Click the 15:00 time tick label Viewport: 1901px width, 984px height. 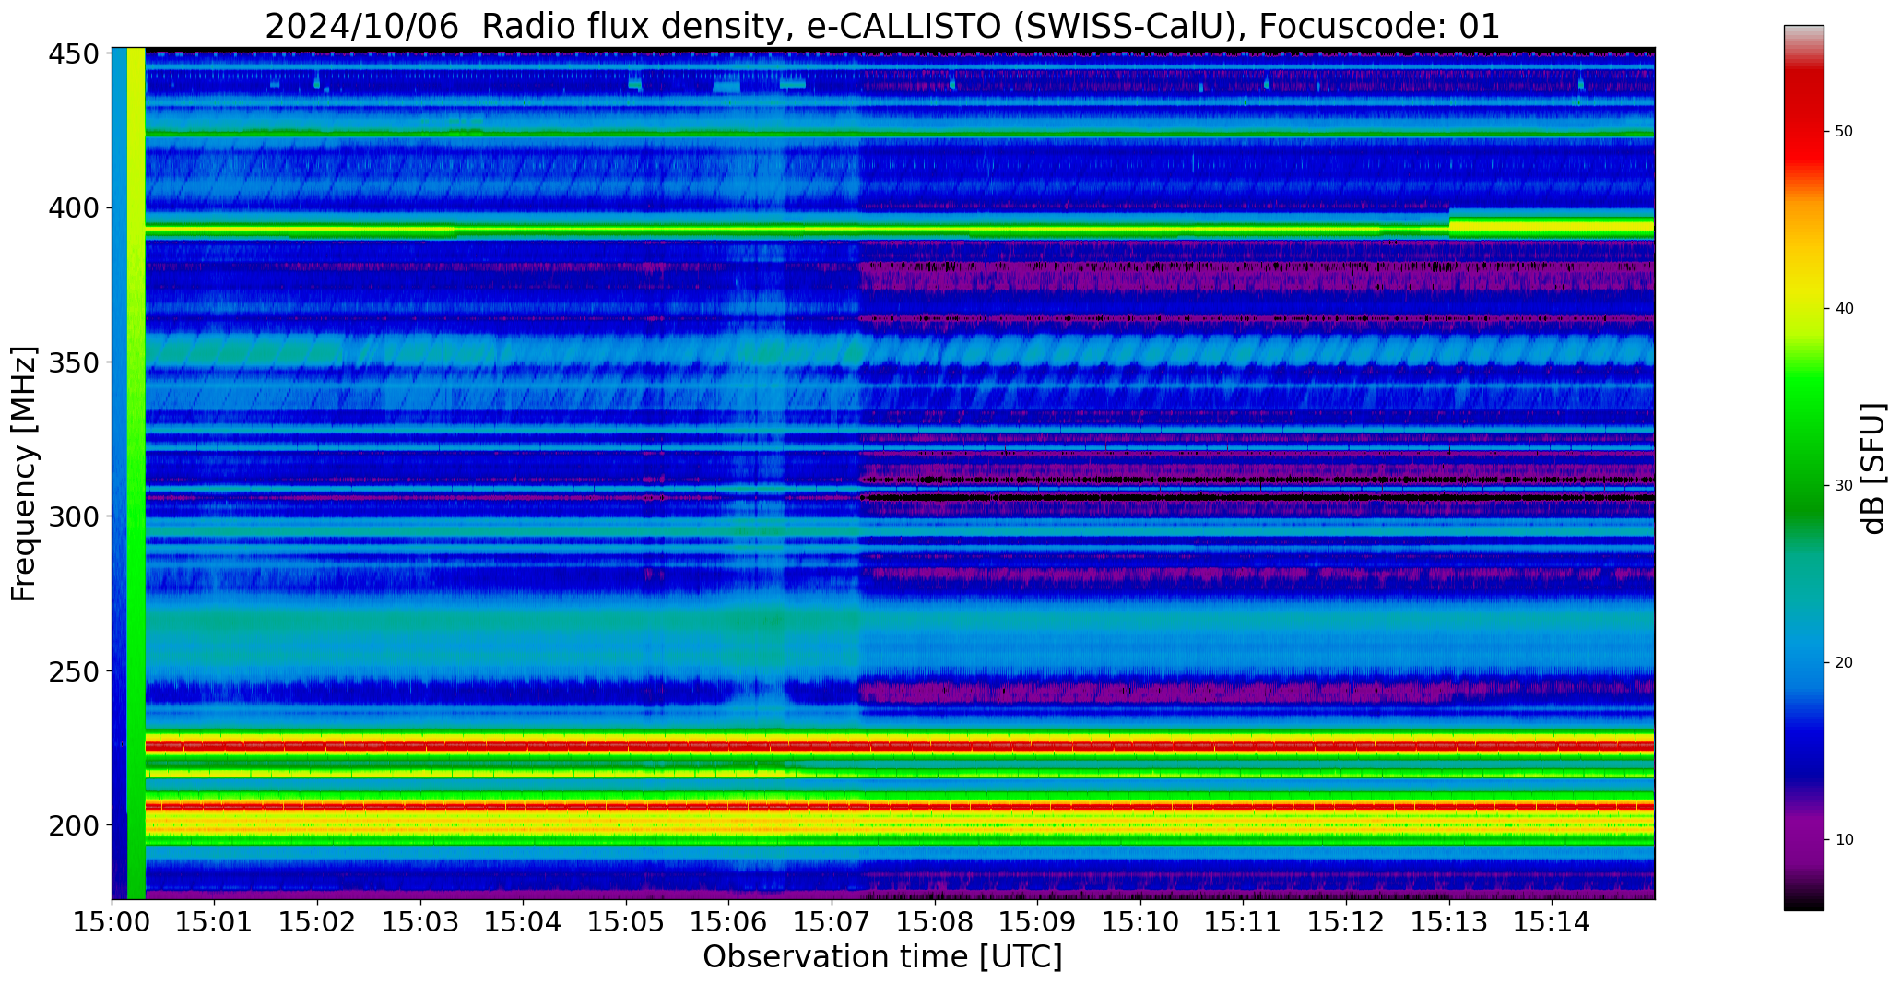click(x=112, y=920)
